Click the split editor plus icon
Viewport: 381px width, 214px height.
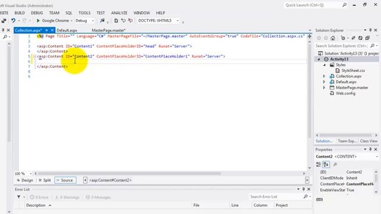[310, 36]
